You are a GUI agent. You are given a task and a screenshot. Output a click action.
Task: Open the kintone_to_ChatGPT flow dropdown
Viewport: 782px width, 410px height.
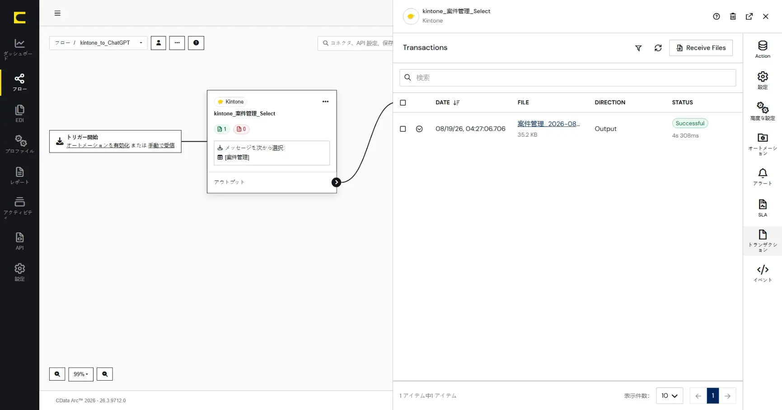coord(98,43)
